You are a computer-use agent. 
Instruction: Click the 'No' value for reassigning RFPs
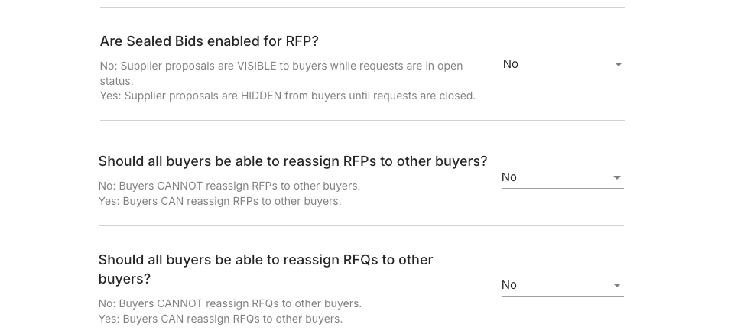click(509, 177)
